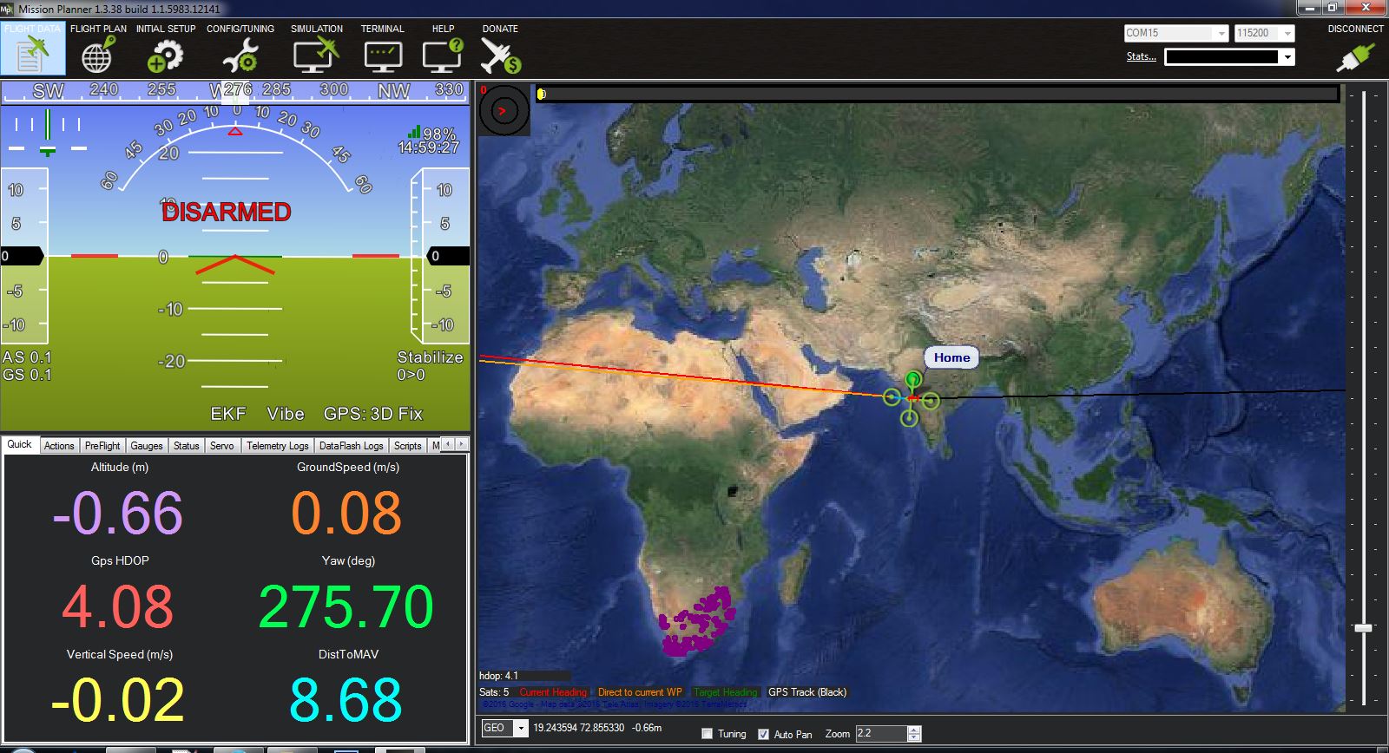Image resolution: width=1389 pixels, height=753 pixels.
Task: Click the yellow marker on the map's top bar
Action: [x=541, y=94]
